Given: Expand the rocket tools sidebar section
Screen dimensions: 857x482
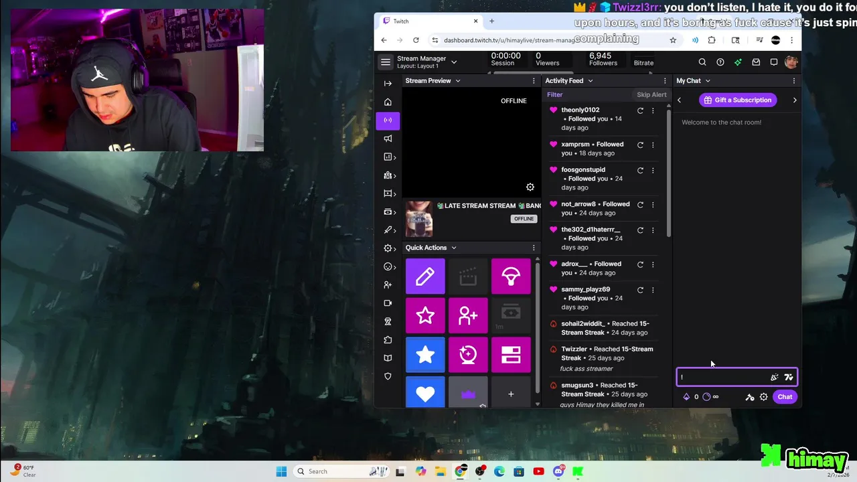Looking at the screenshot, I should tap(389, 230).
